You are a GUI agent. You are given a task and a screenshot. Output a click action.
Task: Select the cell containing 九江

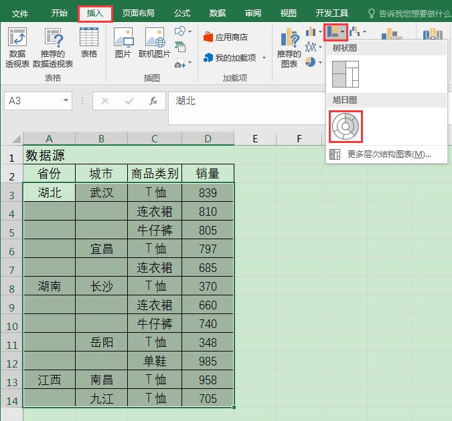pos(102,398)
